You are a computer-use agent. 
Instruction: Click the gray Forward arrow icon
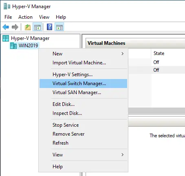(15, 27)
